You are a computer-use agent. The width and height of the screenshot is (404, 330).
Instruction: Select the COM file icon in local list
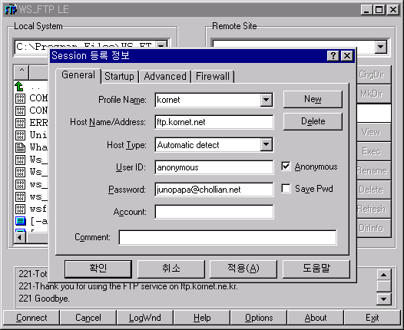[x=20, y=98]
